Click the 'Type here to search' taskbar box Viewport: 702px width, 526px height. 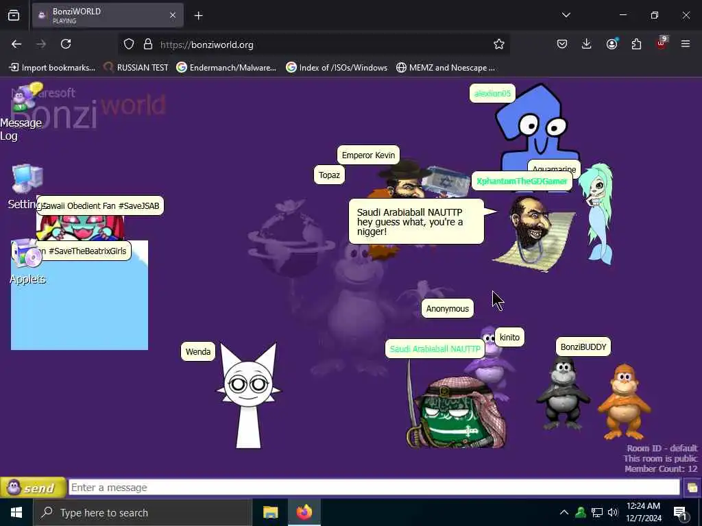[143, 512]
